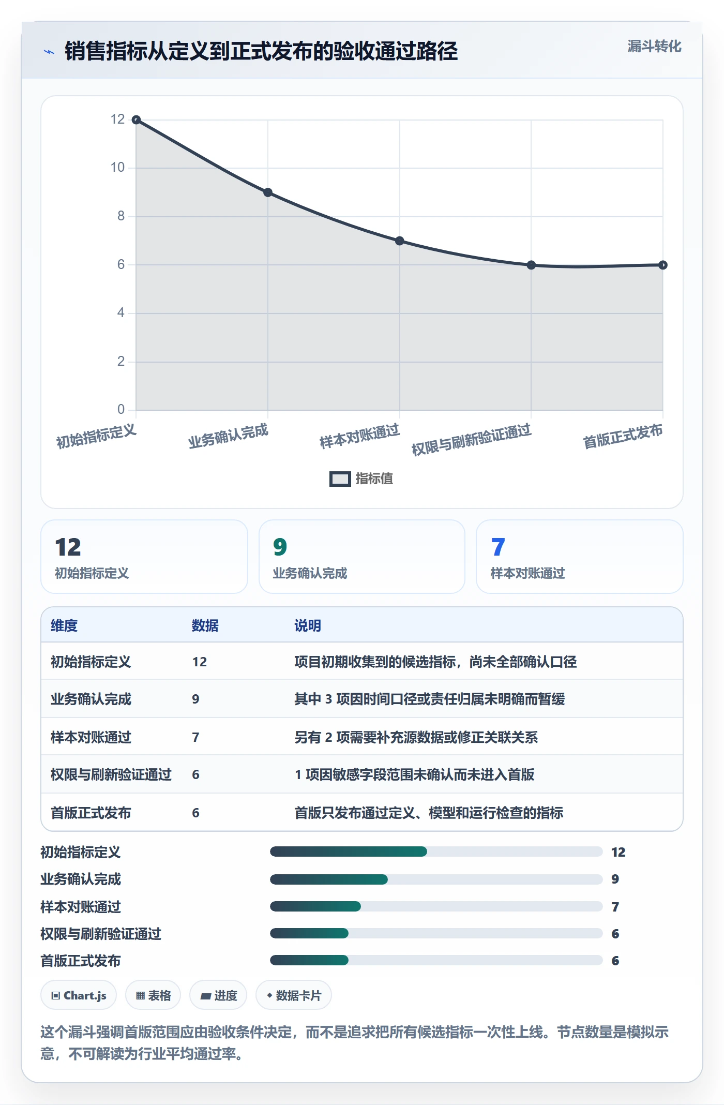Click the 权限与刷新验证通过 progress bar
This screenshot has height=1105, width=724.
436,933
